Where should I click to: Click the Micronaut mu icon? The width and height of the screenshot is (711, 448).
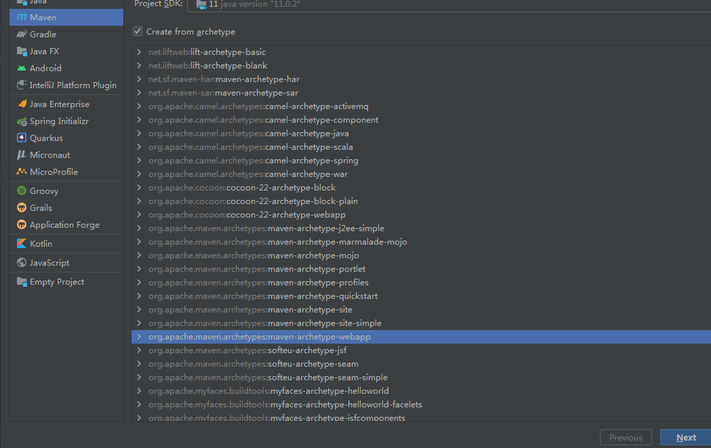click(21, 155)
